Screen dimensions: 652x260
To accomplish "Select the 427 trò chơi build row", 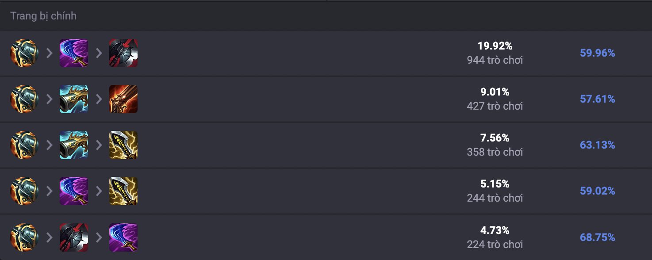I will pyautogui.click(x=326, y=99).
